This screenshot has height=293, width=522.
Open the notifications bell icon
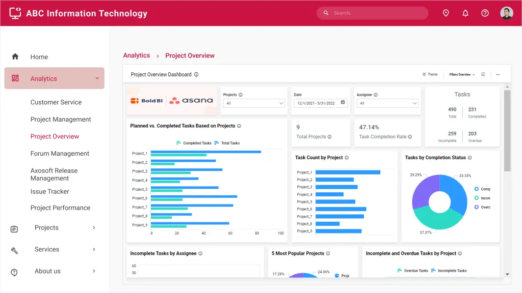pos(465,13)
